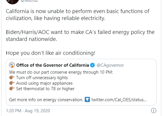Click the blue verified checkmark badge
Image resolution: width=163 pixels, height=116 pixels.
(x=93, y=65)
